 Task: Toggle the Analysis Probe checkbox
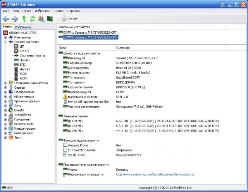point(65,145)
